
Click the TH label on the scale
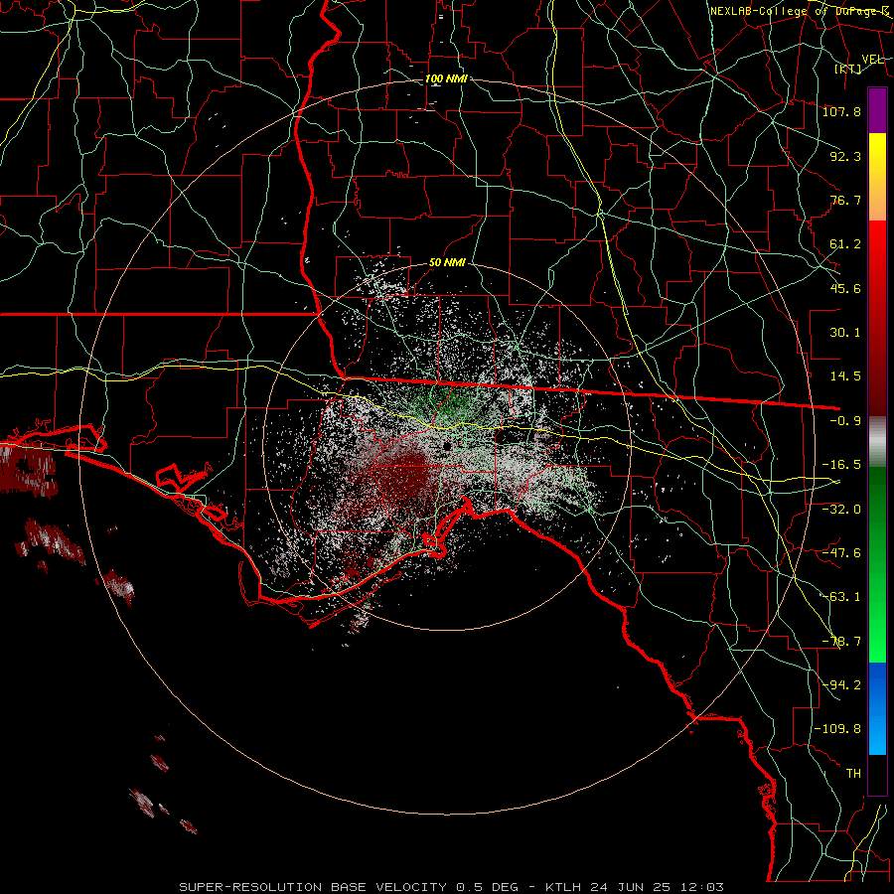tap(853, 774)
